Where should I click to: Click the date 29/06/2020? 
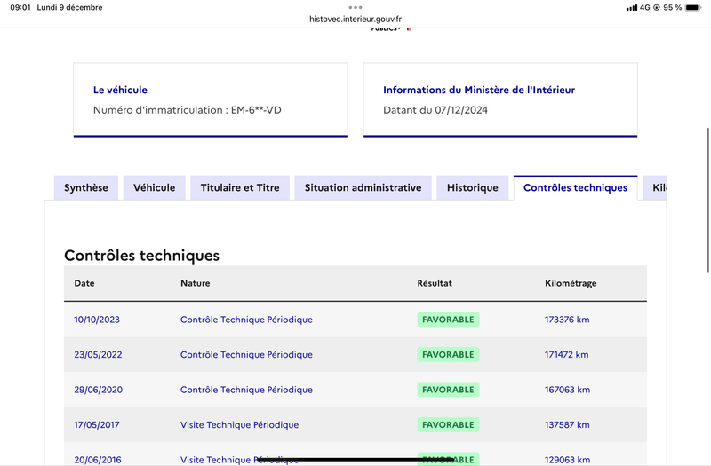point(98,390)
